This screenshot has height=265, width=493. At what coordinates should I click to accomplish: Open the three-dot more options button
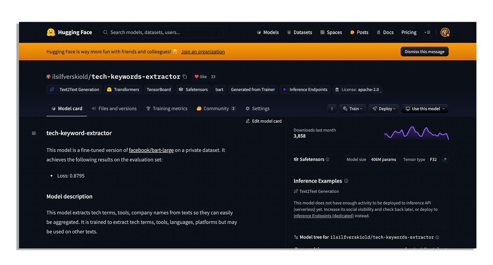click(x=332, y=109)
